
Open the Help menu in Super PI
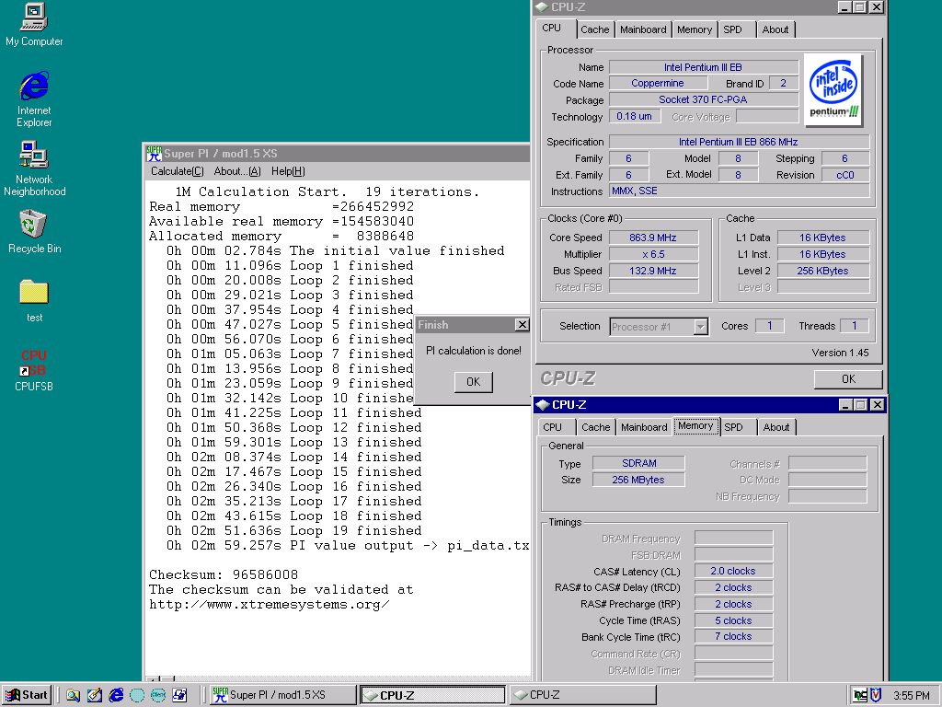coord(288,171)
